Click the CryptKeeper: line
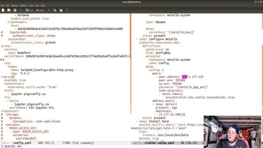Screen dimensions: 263x148 pos(17,22)
